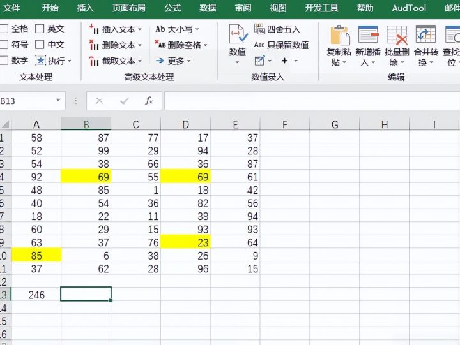Screen dimensions: 460x345
Task: Click the 执行 button
Action: click(x=53, y=61)
